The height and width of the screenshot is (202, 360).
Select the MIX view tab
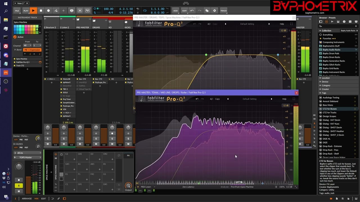(36, 199)
